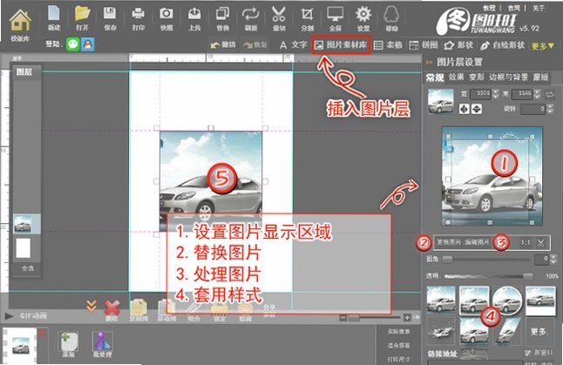Click the 打开 open folder icon
This screenshot has width=563, height=365.
(x=82, y=14)
